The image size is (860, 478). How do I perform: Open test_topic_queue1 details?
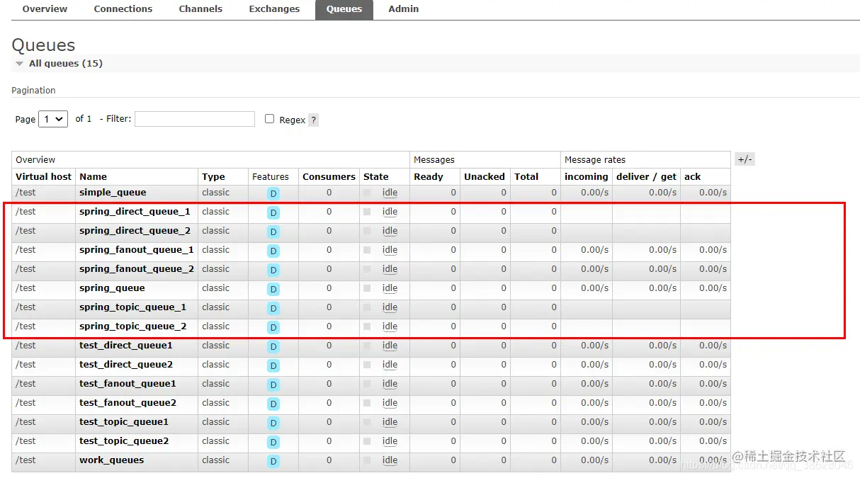click(x=124, y=422)
